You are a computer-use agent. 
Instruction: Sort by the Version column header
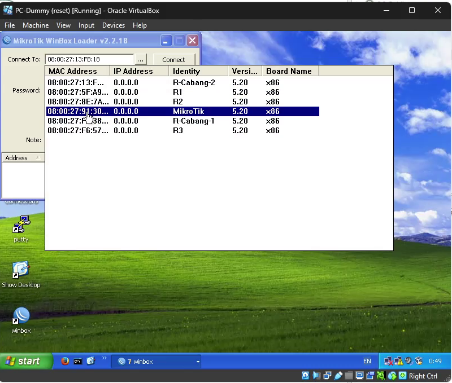pyautogui.click(x=245, y=71)
